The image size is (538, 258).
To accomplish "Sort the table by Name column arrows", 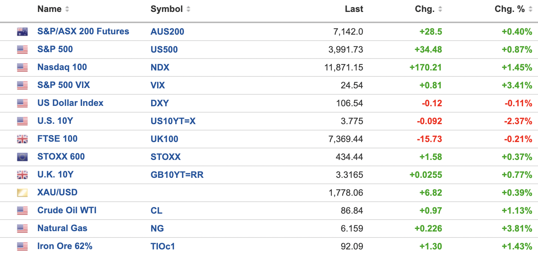I will [x=67, y=9].
